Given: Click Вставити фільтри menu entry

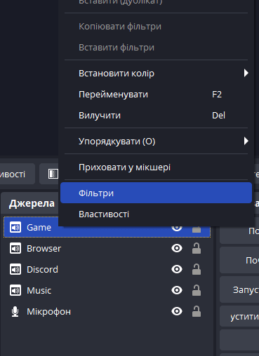Looking at the screenshot, I should tap(156, 48).
